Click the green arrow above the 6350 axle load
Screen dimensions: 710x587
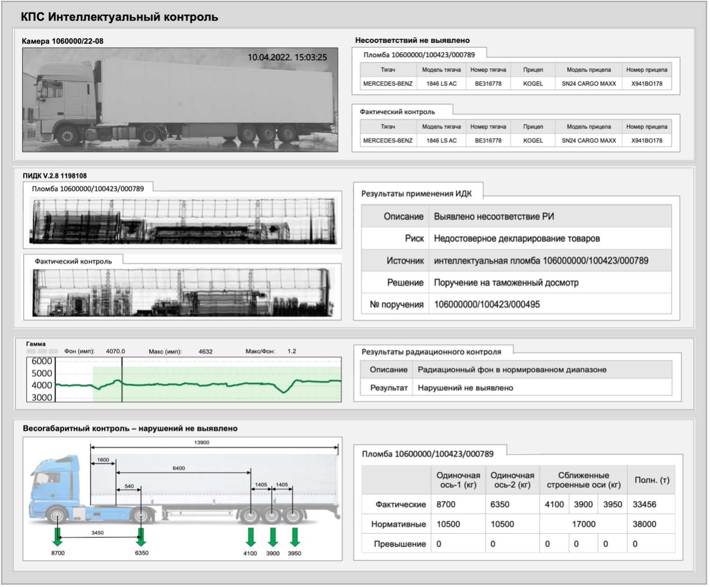click(141, 537)
